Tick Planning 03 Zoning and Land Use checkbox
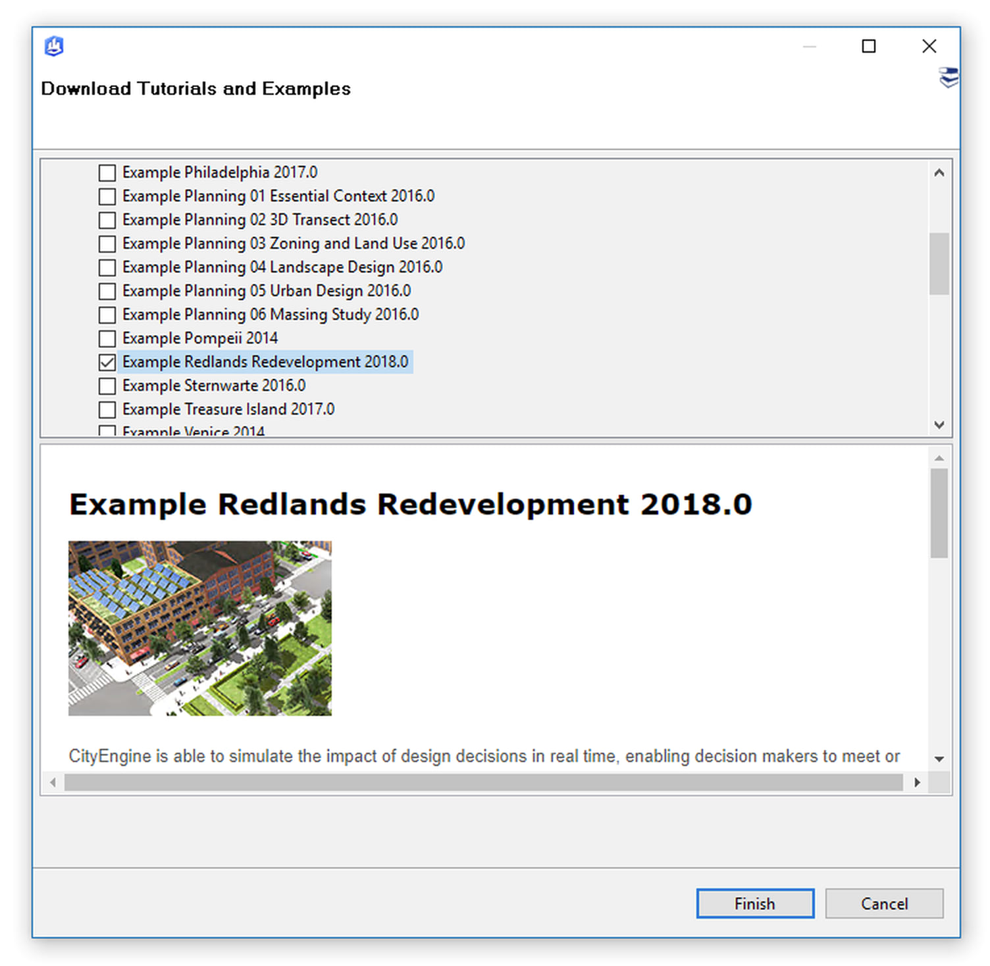Viewport: 990px width, 966px height. click(x=107, y=243)
